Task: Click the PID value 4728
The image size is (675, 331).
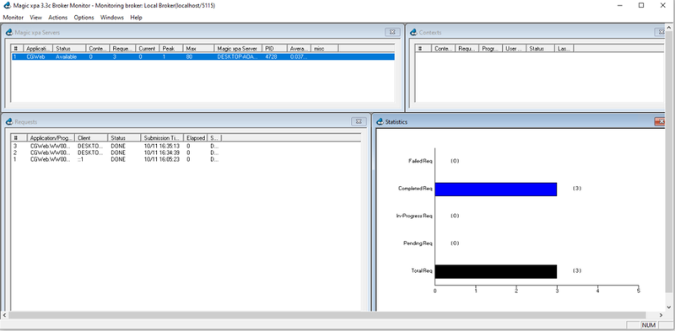Action: tap(271, 56)
